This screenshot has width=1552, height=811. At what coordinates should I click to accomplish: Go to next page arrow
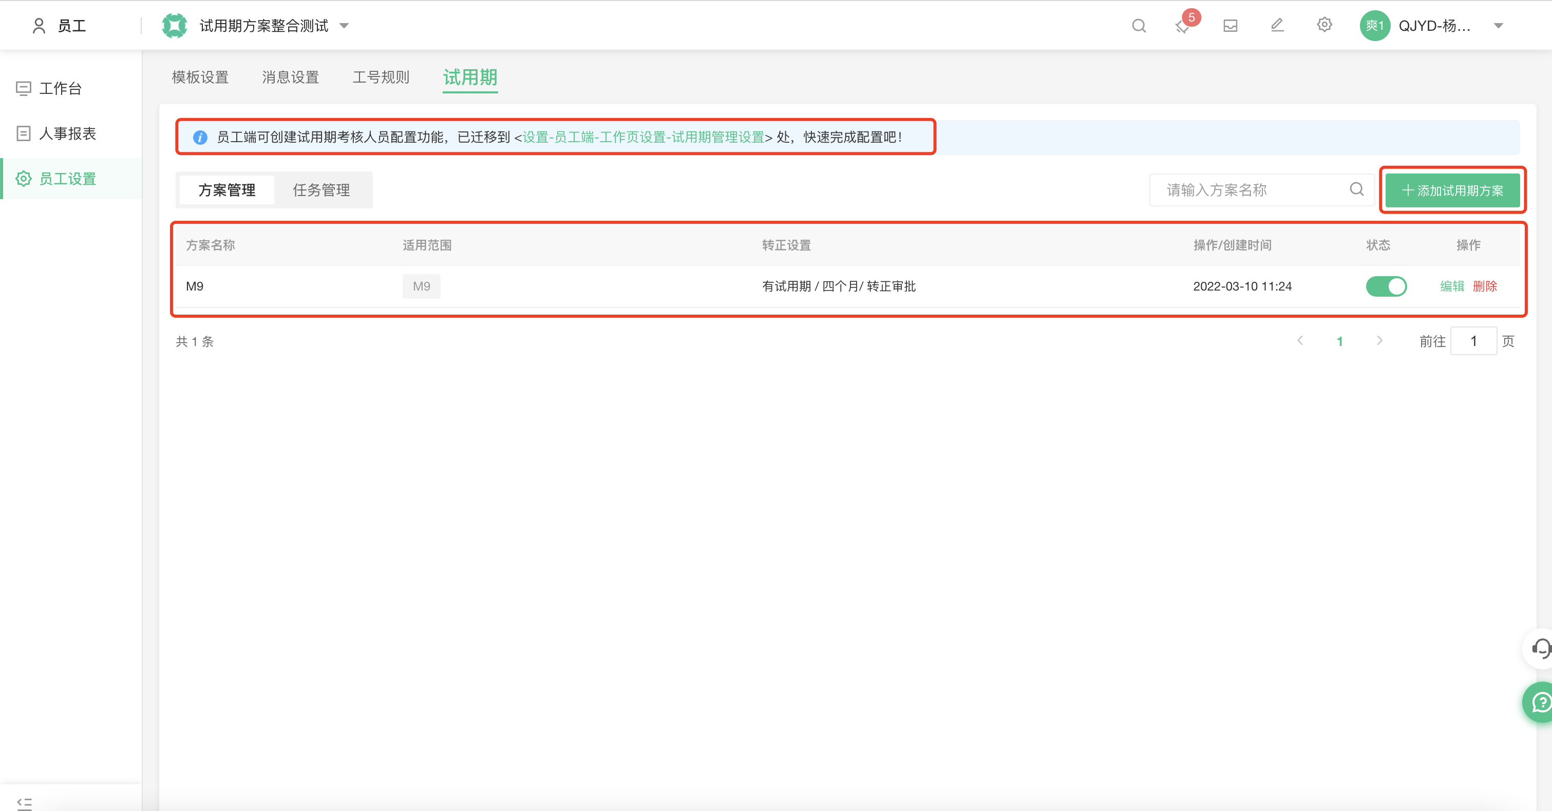point(1379,341)
